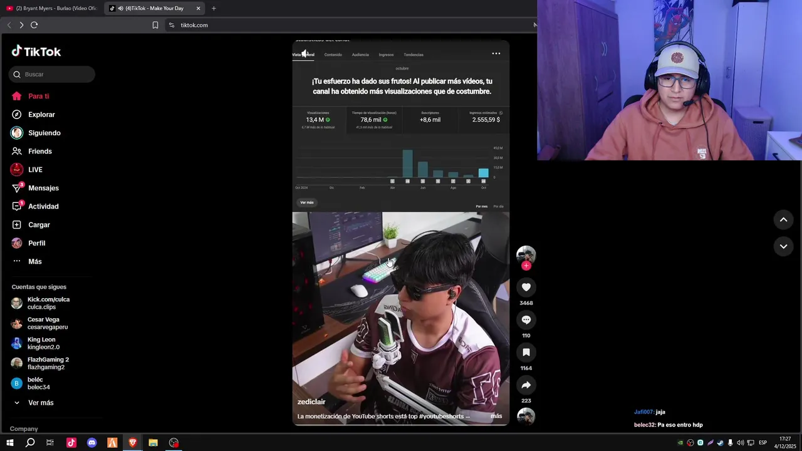Click the Explorar compass icon
Image resolution: width=802 pixels, height=451 pixels.
click(x=17, y=115)
